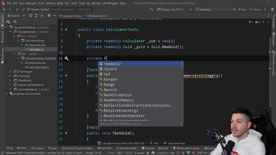
Task: Go to next highlighted error arrow
Action: pyautogui.click(x=268, y=22)
